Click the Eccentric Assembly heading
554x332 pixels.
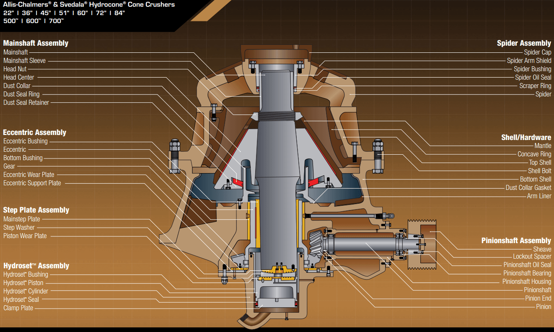tap(34, 132)
